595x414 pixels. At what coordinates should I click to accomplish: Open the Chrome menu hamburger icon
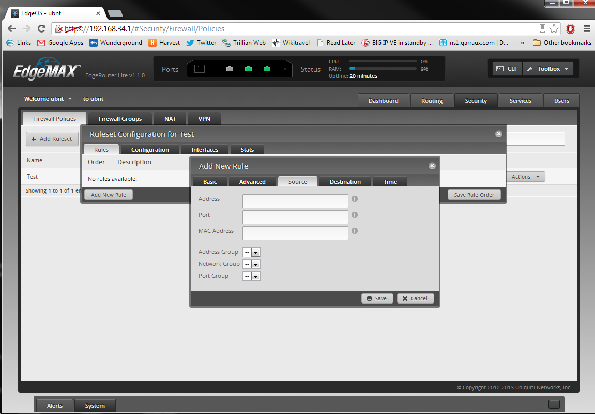pyautogui.click(x=587, y=28)
